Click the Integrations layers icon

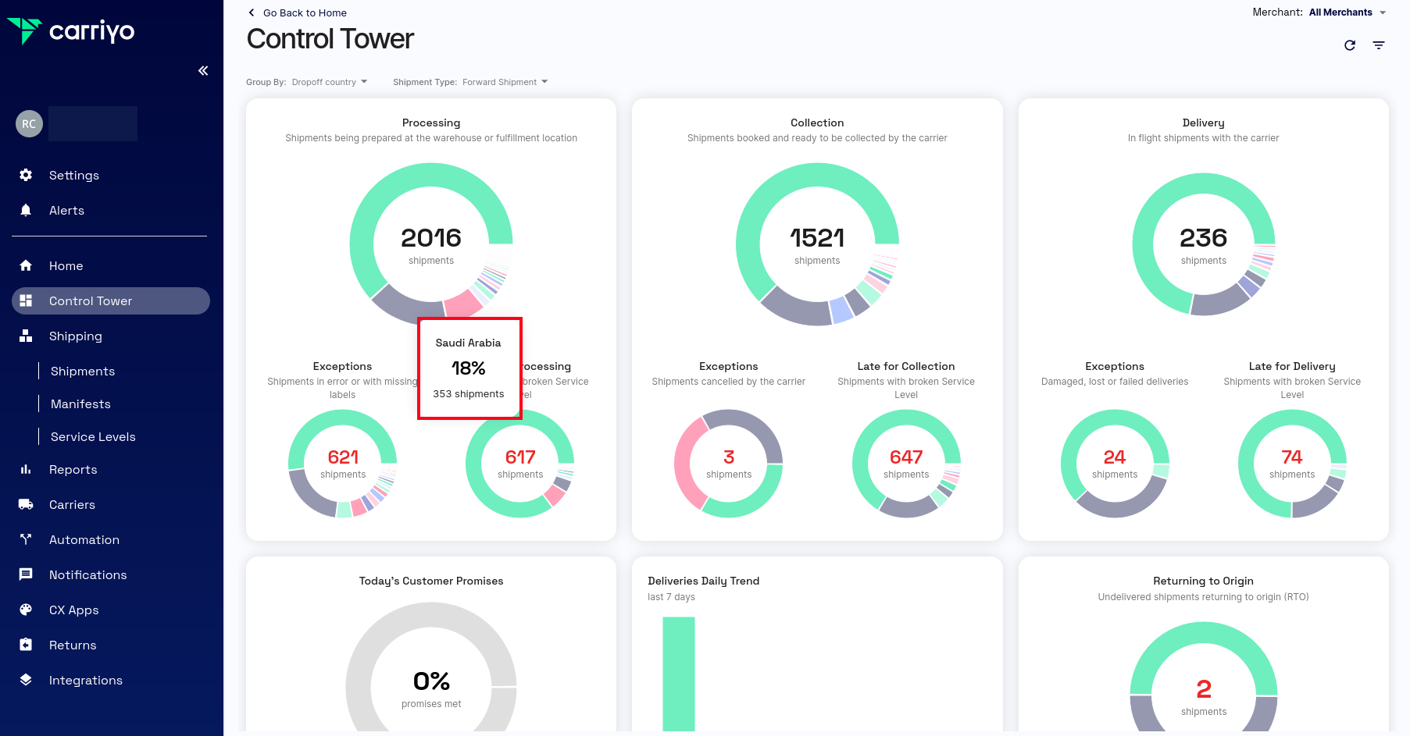coord(26,680)
